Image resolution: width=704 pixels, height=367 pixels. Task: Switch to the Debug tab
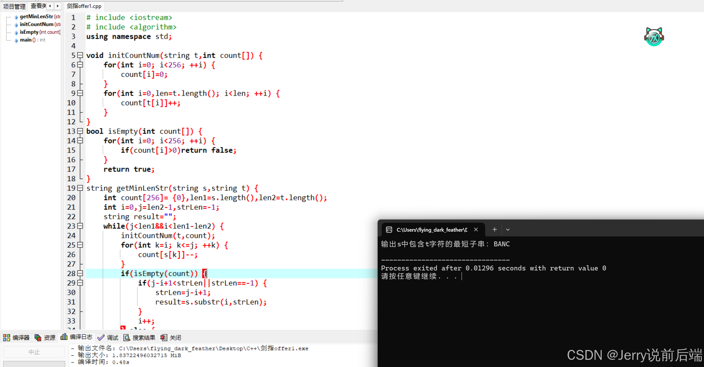pyautogui.click(x=108, y=337)
